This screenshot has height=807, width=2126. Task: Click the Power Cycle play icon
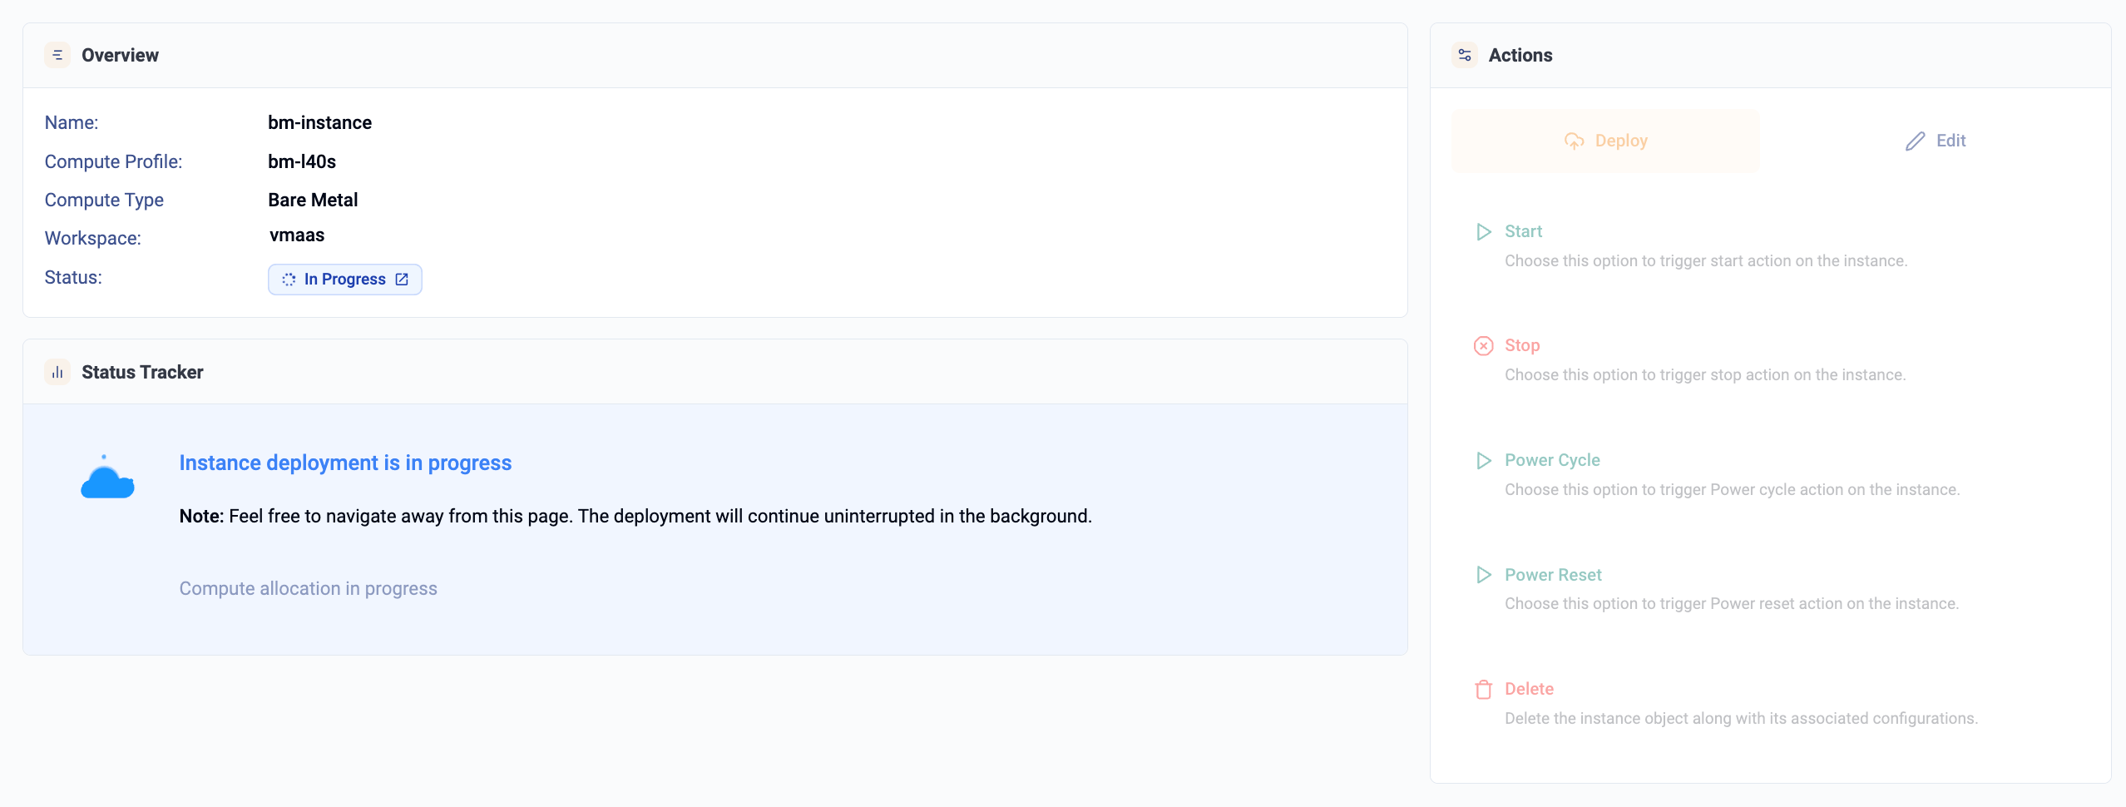(x=1483, y=461)
